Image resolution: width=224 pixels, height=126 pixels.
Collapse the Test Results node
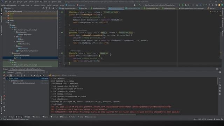(x=7, y=78)
